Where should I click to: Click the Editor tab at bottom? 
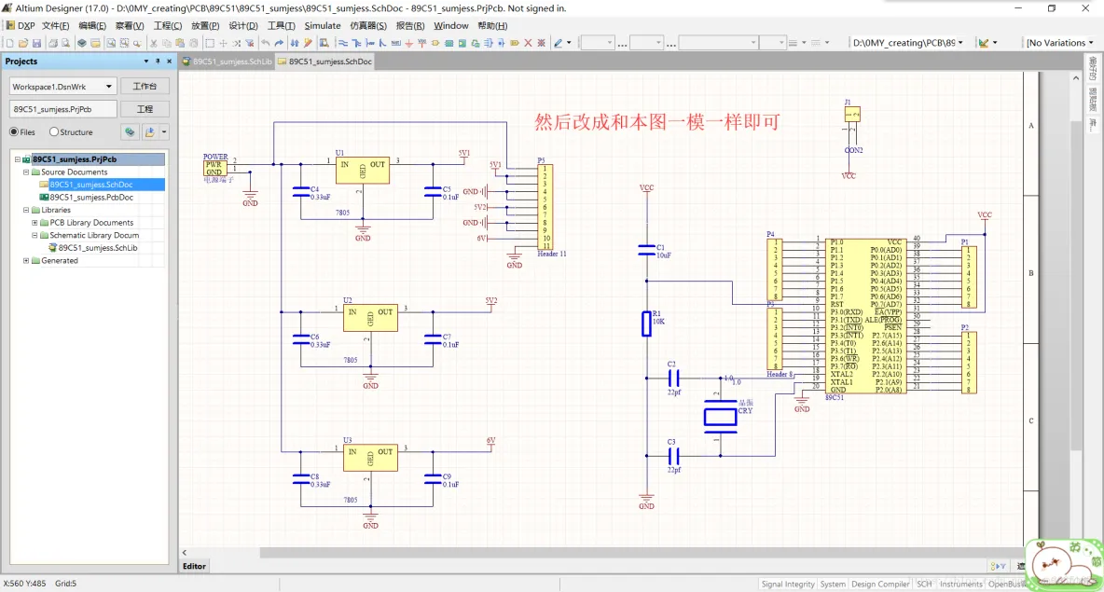click(x=194, y=566)
